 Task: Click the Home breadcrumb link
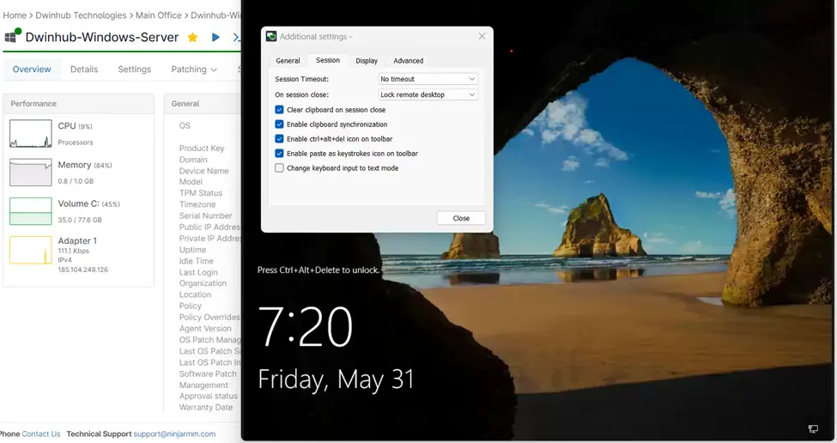(x=15, y=15)
